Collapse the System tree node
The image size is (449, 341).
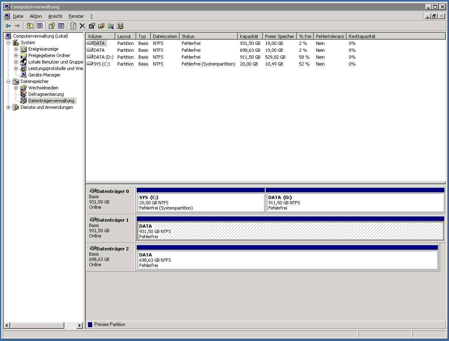click(x=8, y=42)
